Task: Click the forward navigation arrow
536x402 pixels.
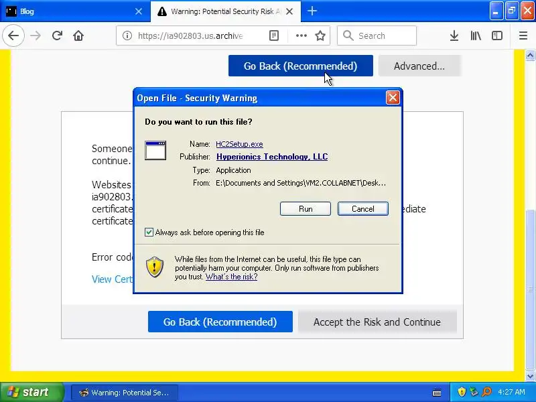Action: click(x=36, y=36)
